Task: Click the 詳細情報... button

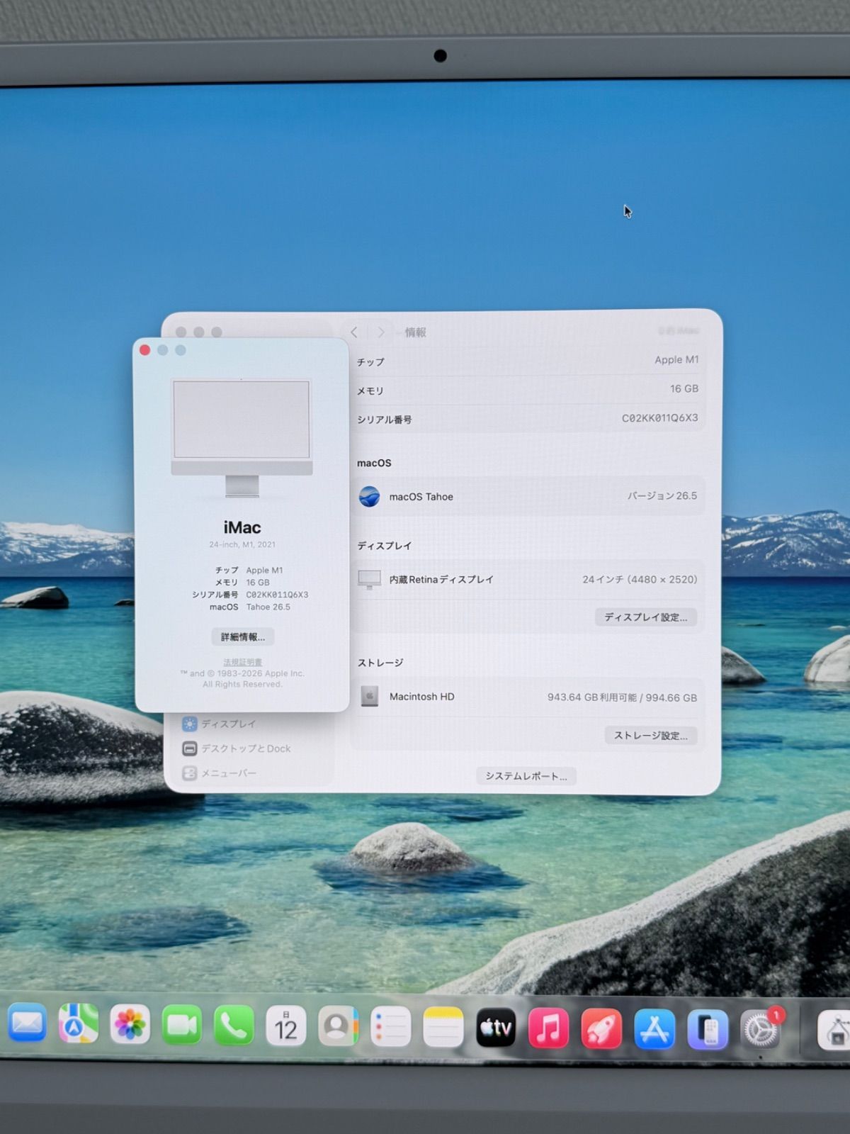Action: (243, 637)
